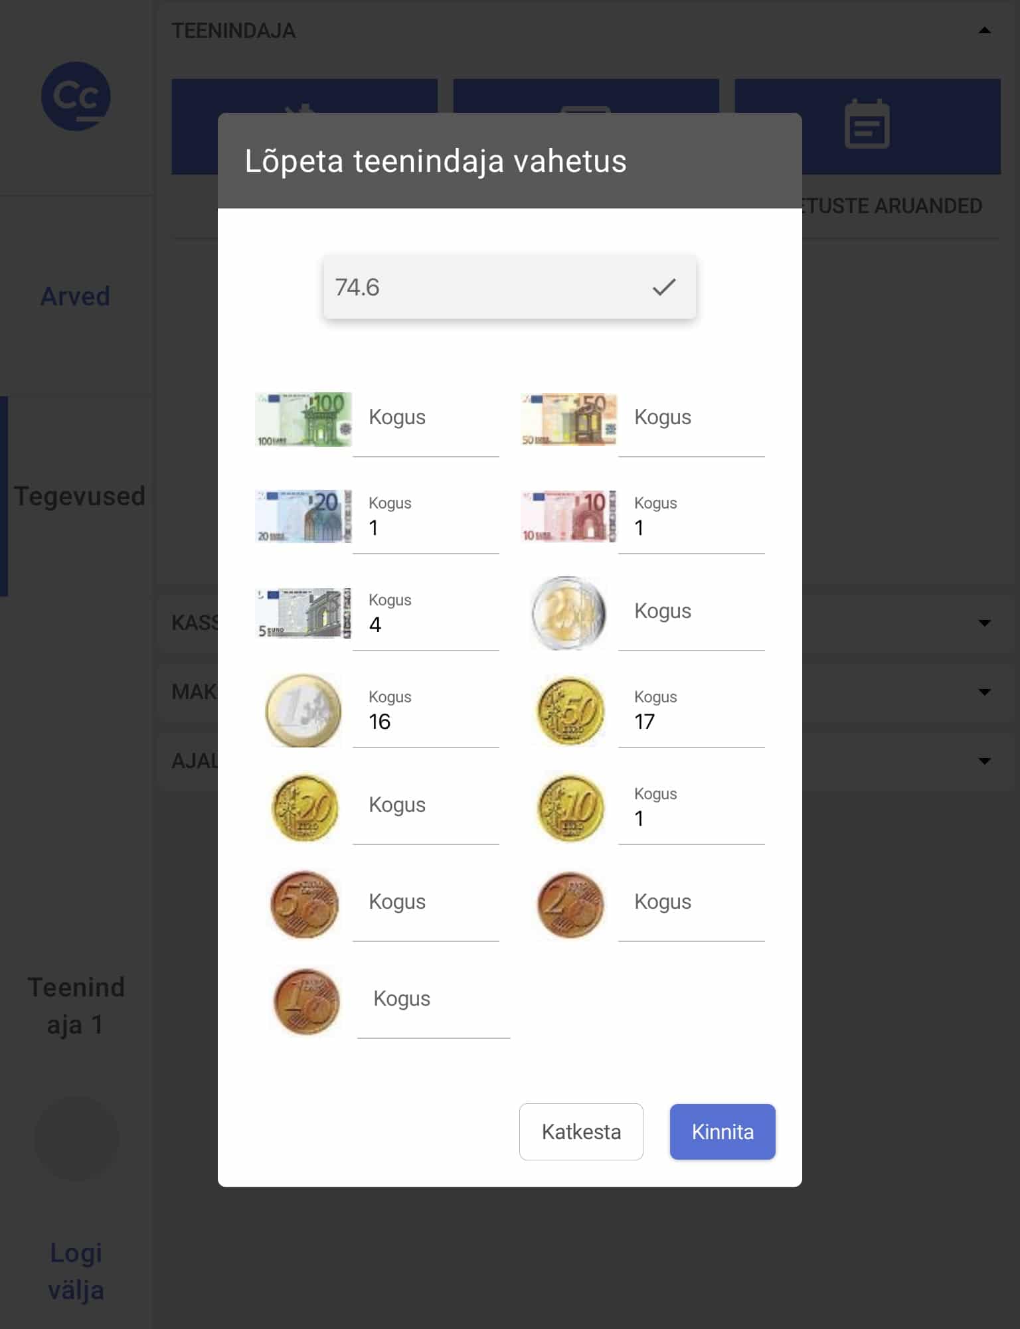Viewport: 1020px width, 1329px height.
Task: Click the 50 euro banknote image
Action: pyautogui.click(x=569, y=420)
